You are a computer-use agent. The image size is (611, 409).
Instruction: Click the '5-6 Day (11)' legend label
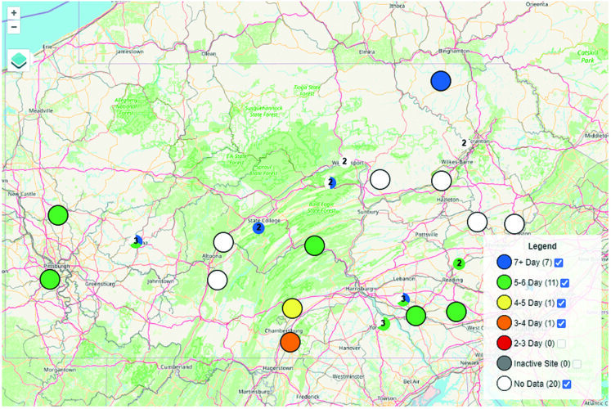(x=536, y=282)
